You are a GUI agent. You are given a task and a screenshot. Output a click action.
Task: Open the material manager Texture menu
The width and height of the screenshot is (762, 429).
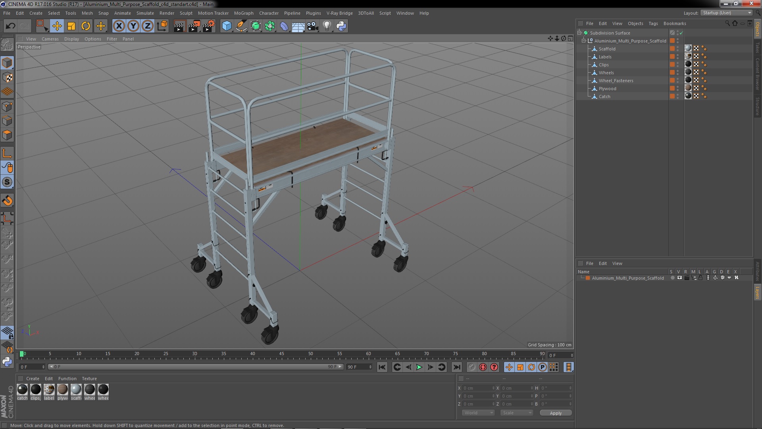[89, 379]
